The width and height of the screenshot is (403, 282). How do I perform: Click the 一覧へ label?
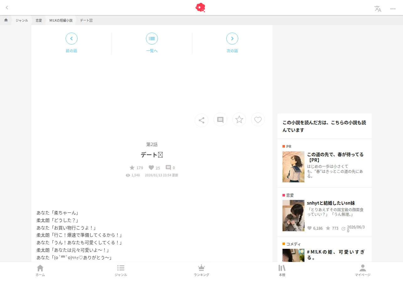pos(152,51)
